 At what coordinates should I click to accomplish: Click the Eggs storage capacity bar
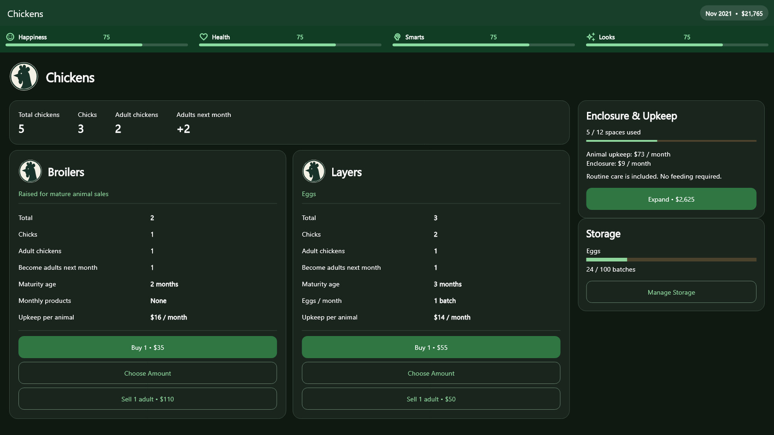[671, 260]
